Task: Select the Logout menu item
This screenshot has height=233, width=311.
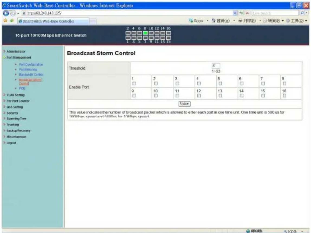Action: pyautogui.click(x=11, y=143)
